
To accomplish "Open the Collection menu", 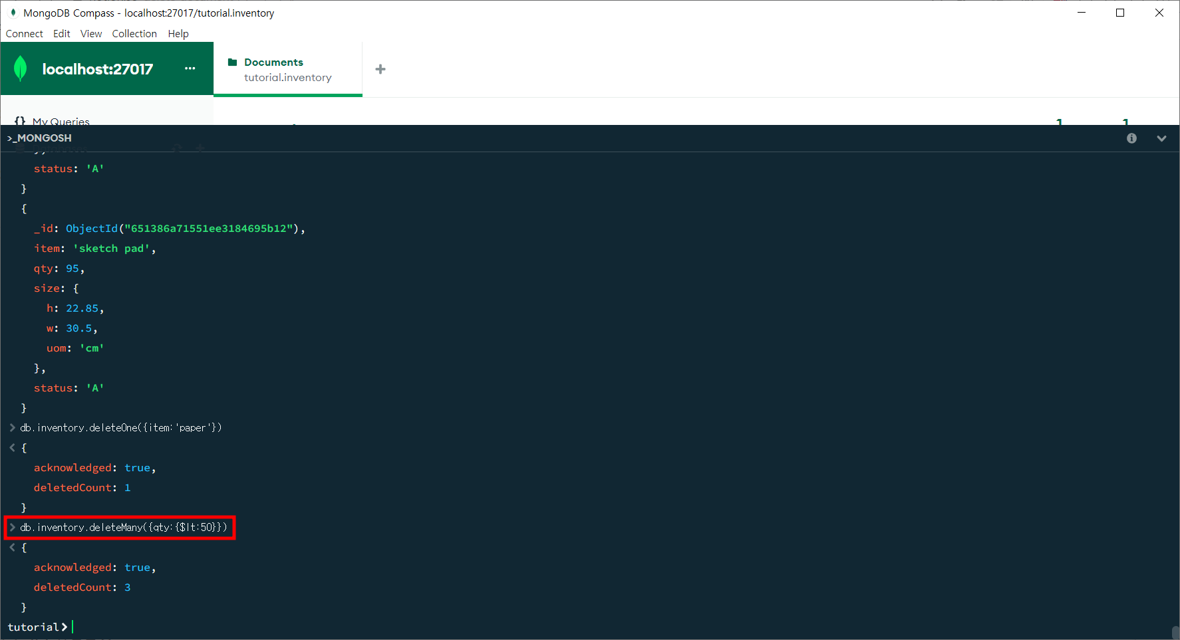I will coord(134,34).
